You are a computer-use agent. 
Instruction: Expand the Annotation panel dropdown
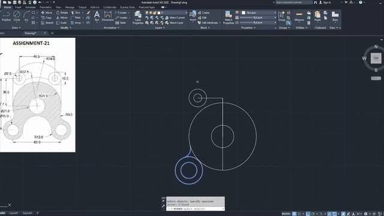pos(112,28)
